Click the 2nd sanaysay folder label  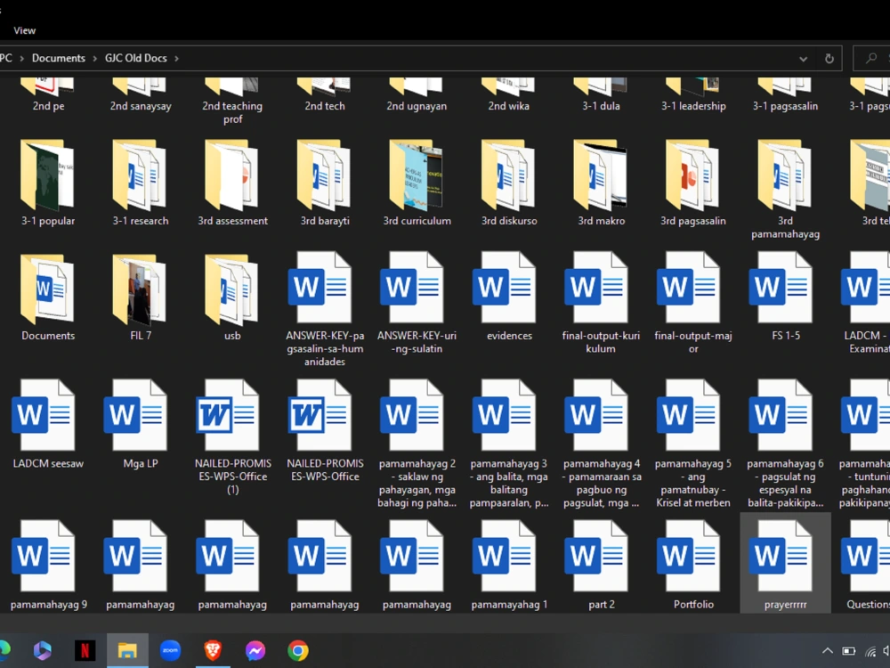(141, 106)
